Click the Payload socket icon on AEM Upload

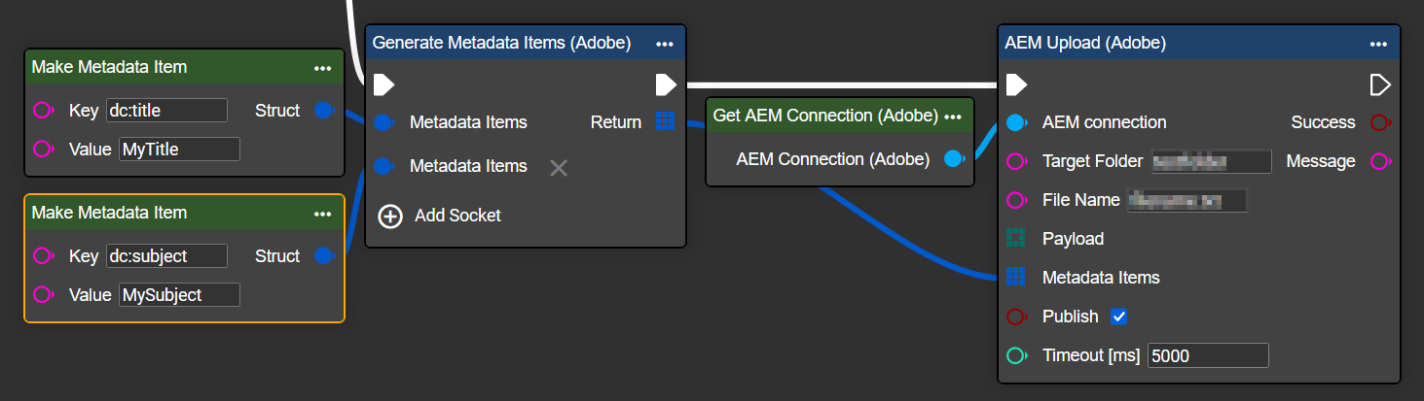[1016, 238]
